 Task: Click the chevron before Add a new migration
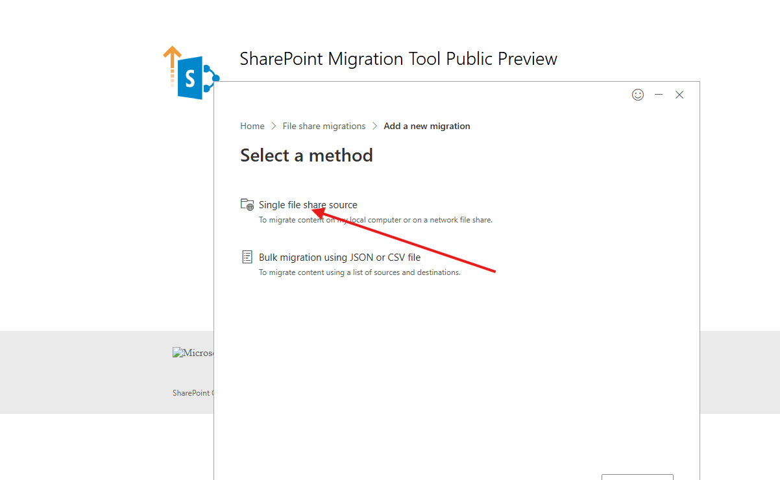point(375,126)
